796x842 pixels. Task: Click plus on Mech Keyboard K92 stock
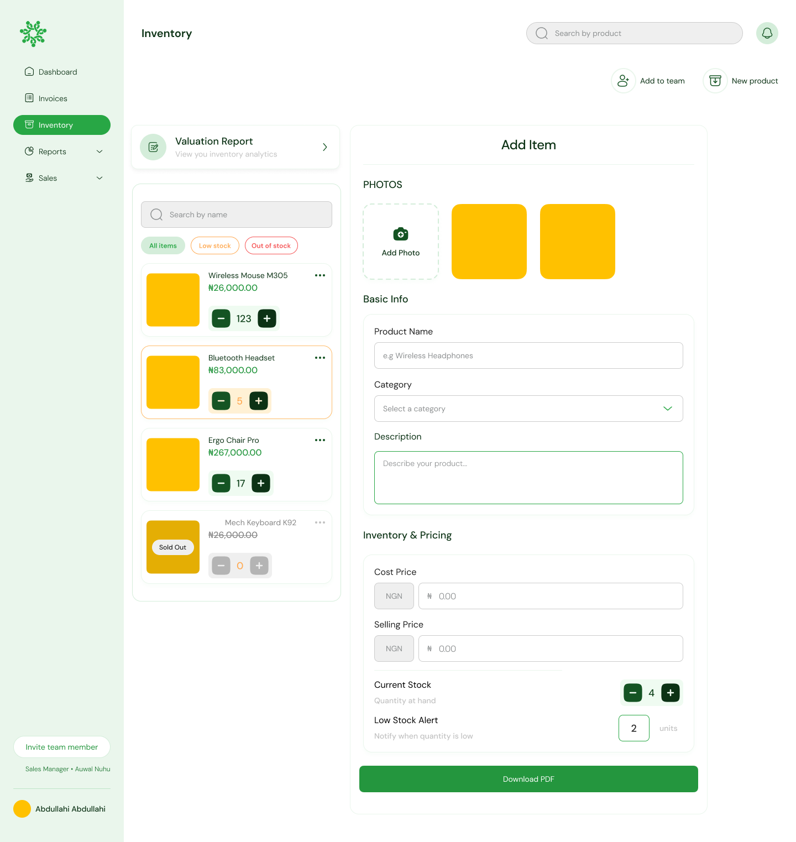259,566
